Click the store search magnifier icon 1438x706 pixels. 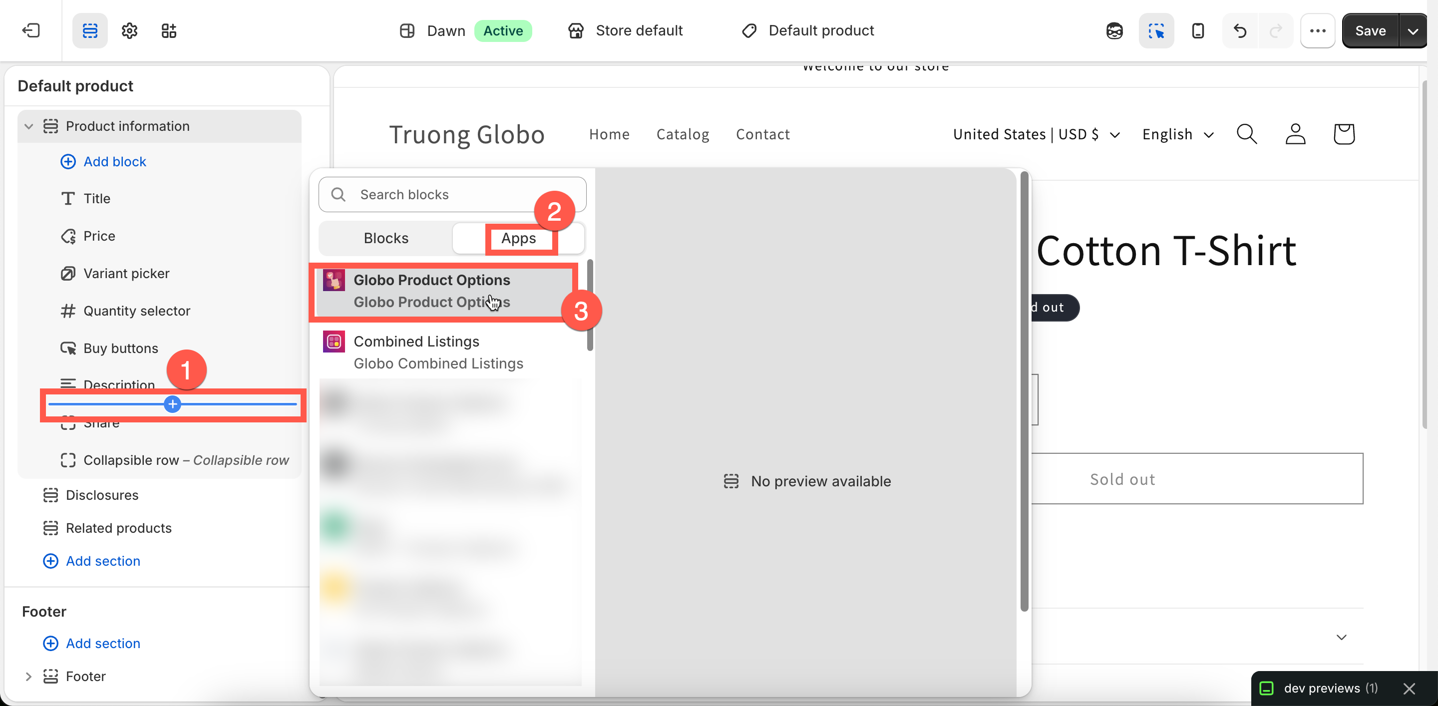(1247, 134)
